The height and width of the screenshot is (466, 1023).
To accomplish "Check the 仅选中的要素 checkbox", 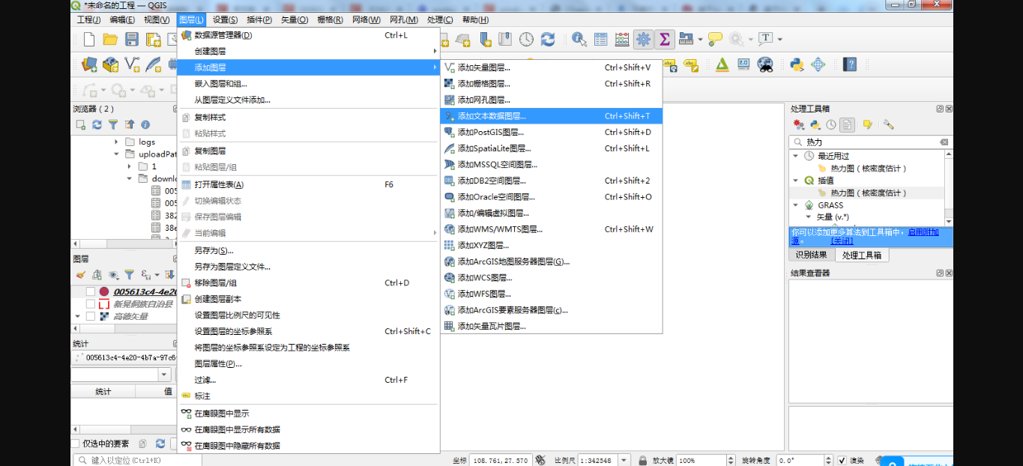I will coord(75,444).
